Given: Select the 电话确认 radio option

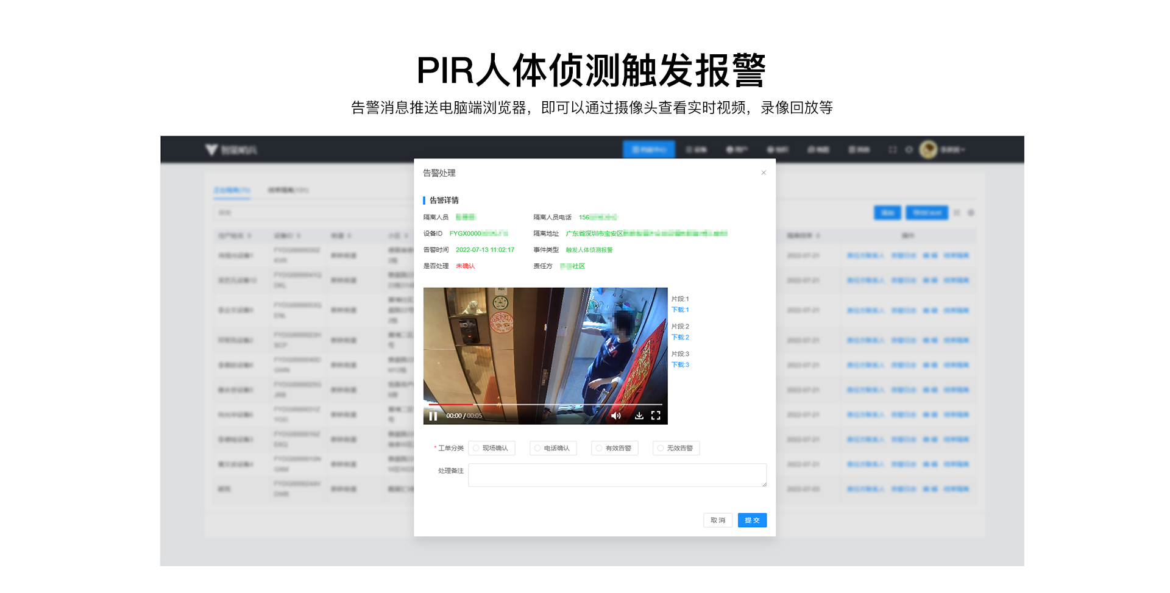Looking at the screenshot, I should coord(553,448).
